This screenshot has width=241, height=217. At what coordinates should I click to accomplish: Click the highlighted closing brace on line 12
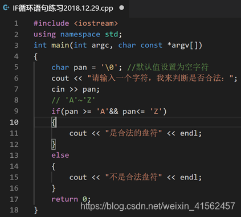(54, 144)
